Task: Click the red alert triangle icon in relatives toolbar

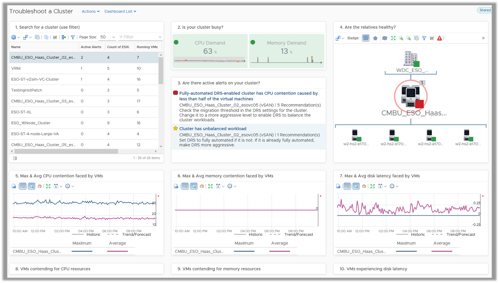Action: tap(439, 38)
